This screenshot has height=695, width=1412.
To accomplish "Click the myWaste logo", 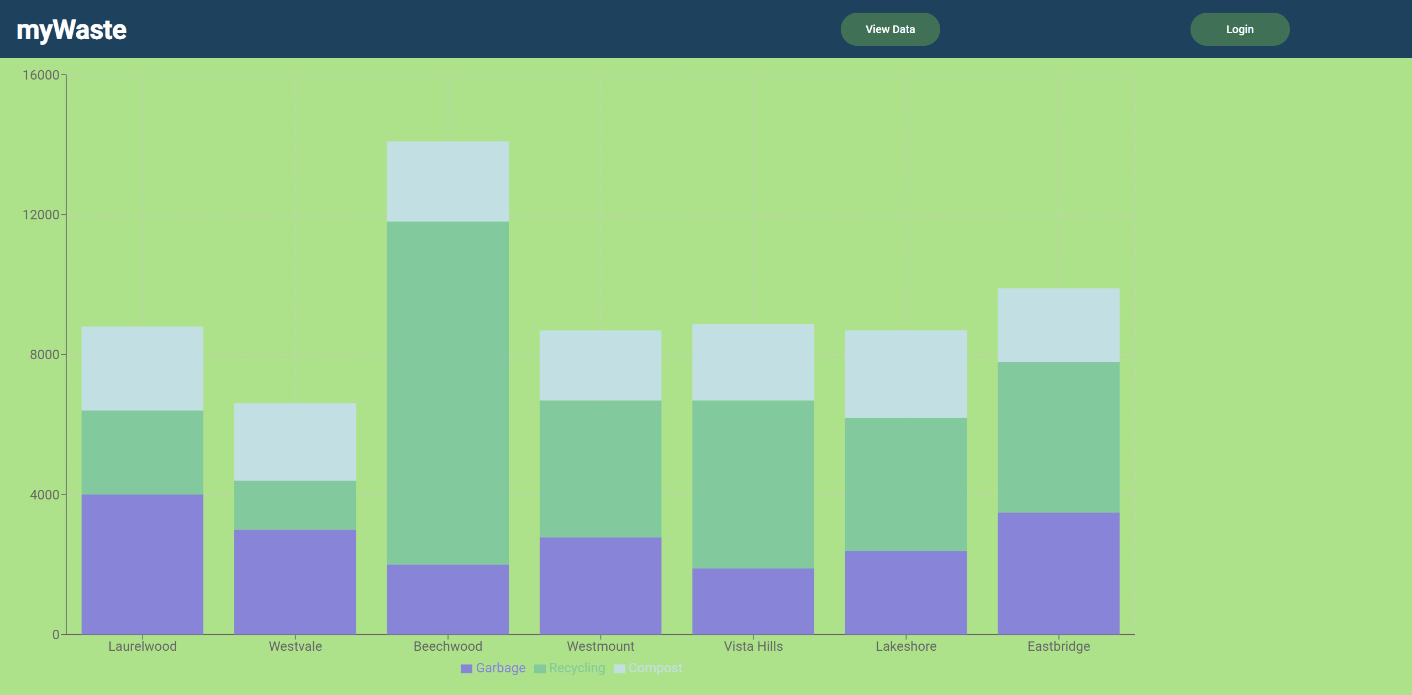I will pos(72,30).
